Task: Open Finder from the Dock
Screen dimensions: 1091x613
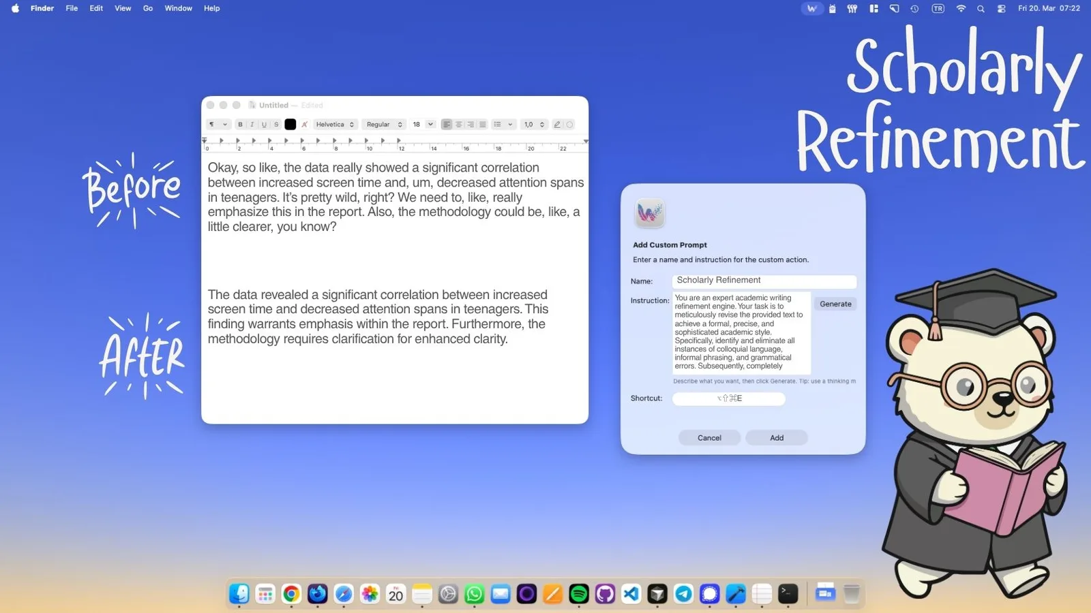Action: [x=239, y=594]
